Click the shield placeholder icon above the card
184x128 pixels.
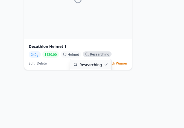point(78,1)
